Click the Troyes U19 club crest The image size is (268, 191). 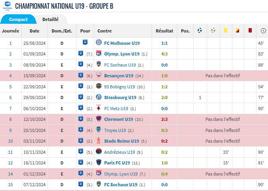(x=99, y=130)
